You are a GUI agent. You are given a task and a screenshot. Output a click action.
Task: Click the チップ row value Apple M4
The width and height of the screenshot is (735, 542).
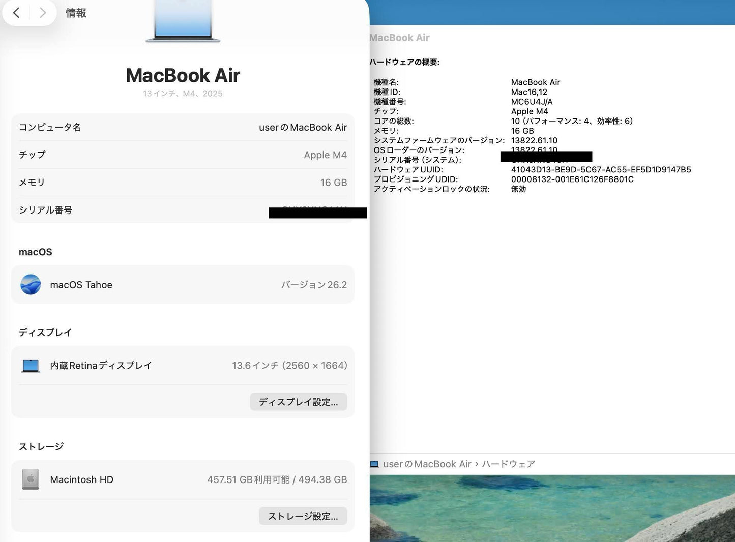(326, 155)
